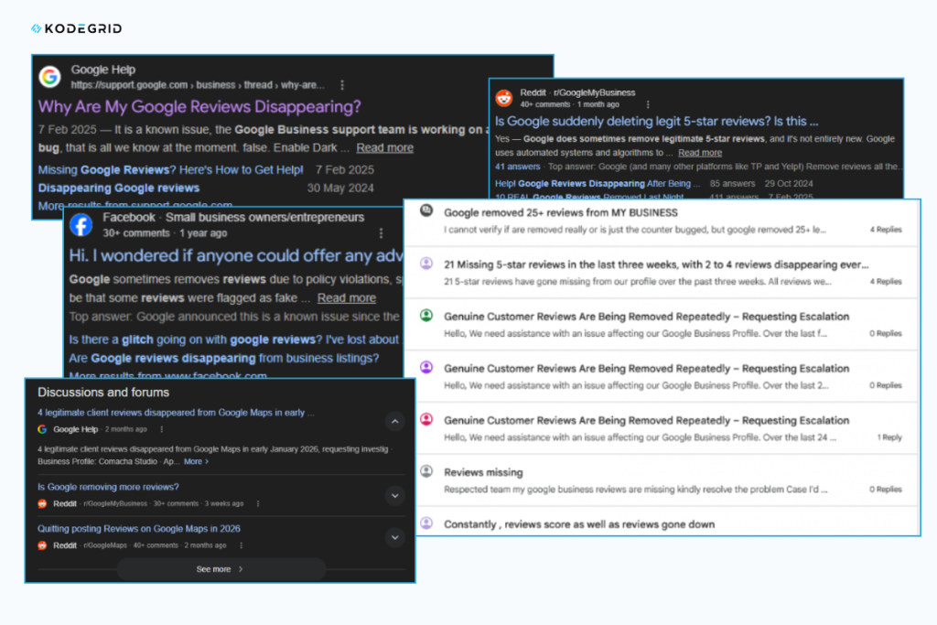Click the Reddit icon on r/GoogleMyBusiness result
Viewport: 937px width, 625px height.
(x=504, y=98)
